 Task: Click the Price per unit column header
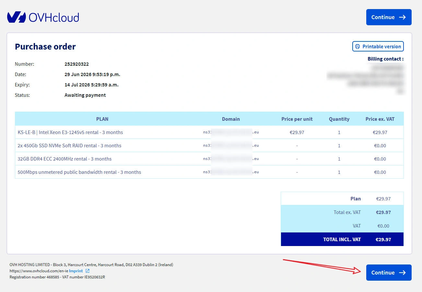(297, 119)
